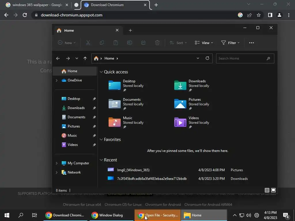Click Chrome address bar URL
Viewport: 295px width, 221px height.
(72, 15)
